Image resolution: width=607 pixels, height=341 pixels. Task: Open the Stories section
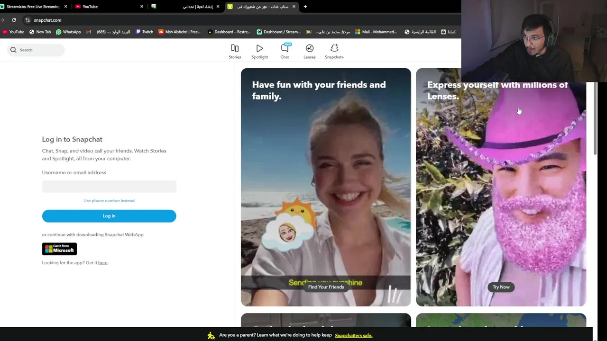(x=235, y=52)
